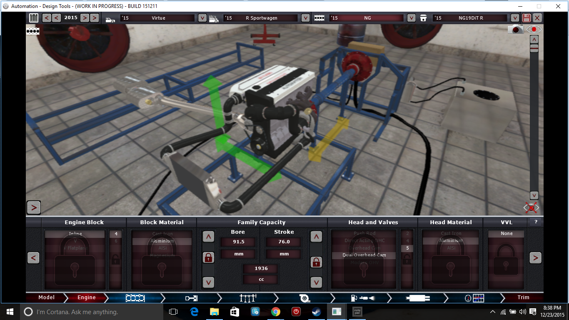The image size is (569, 320).
Task: Click the stroke value 76.0 field
Action: coord(284,242)
